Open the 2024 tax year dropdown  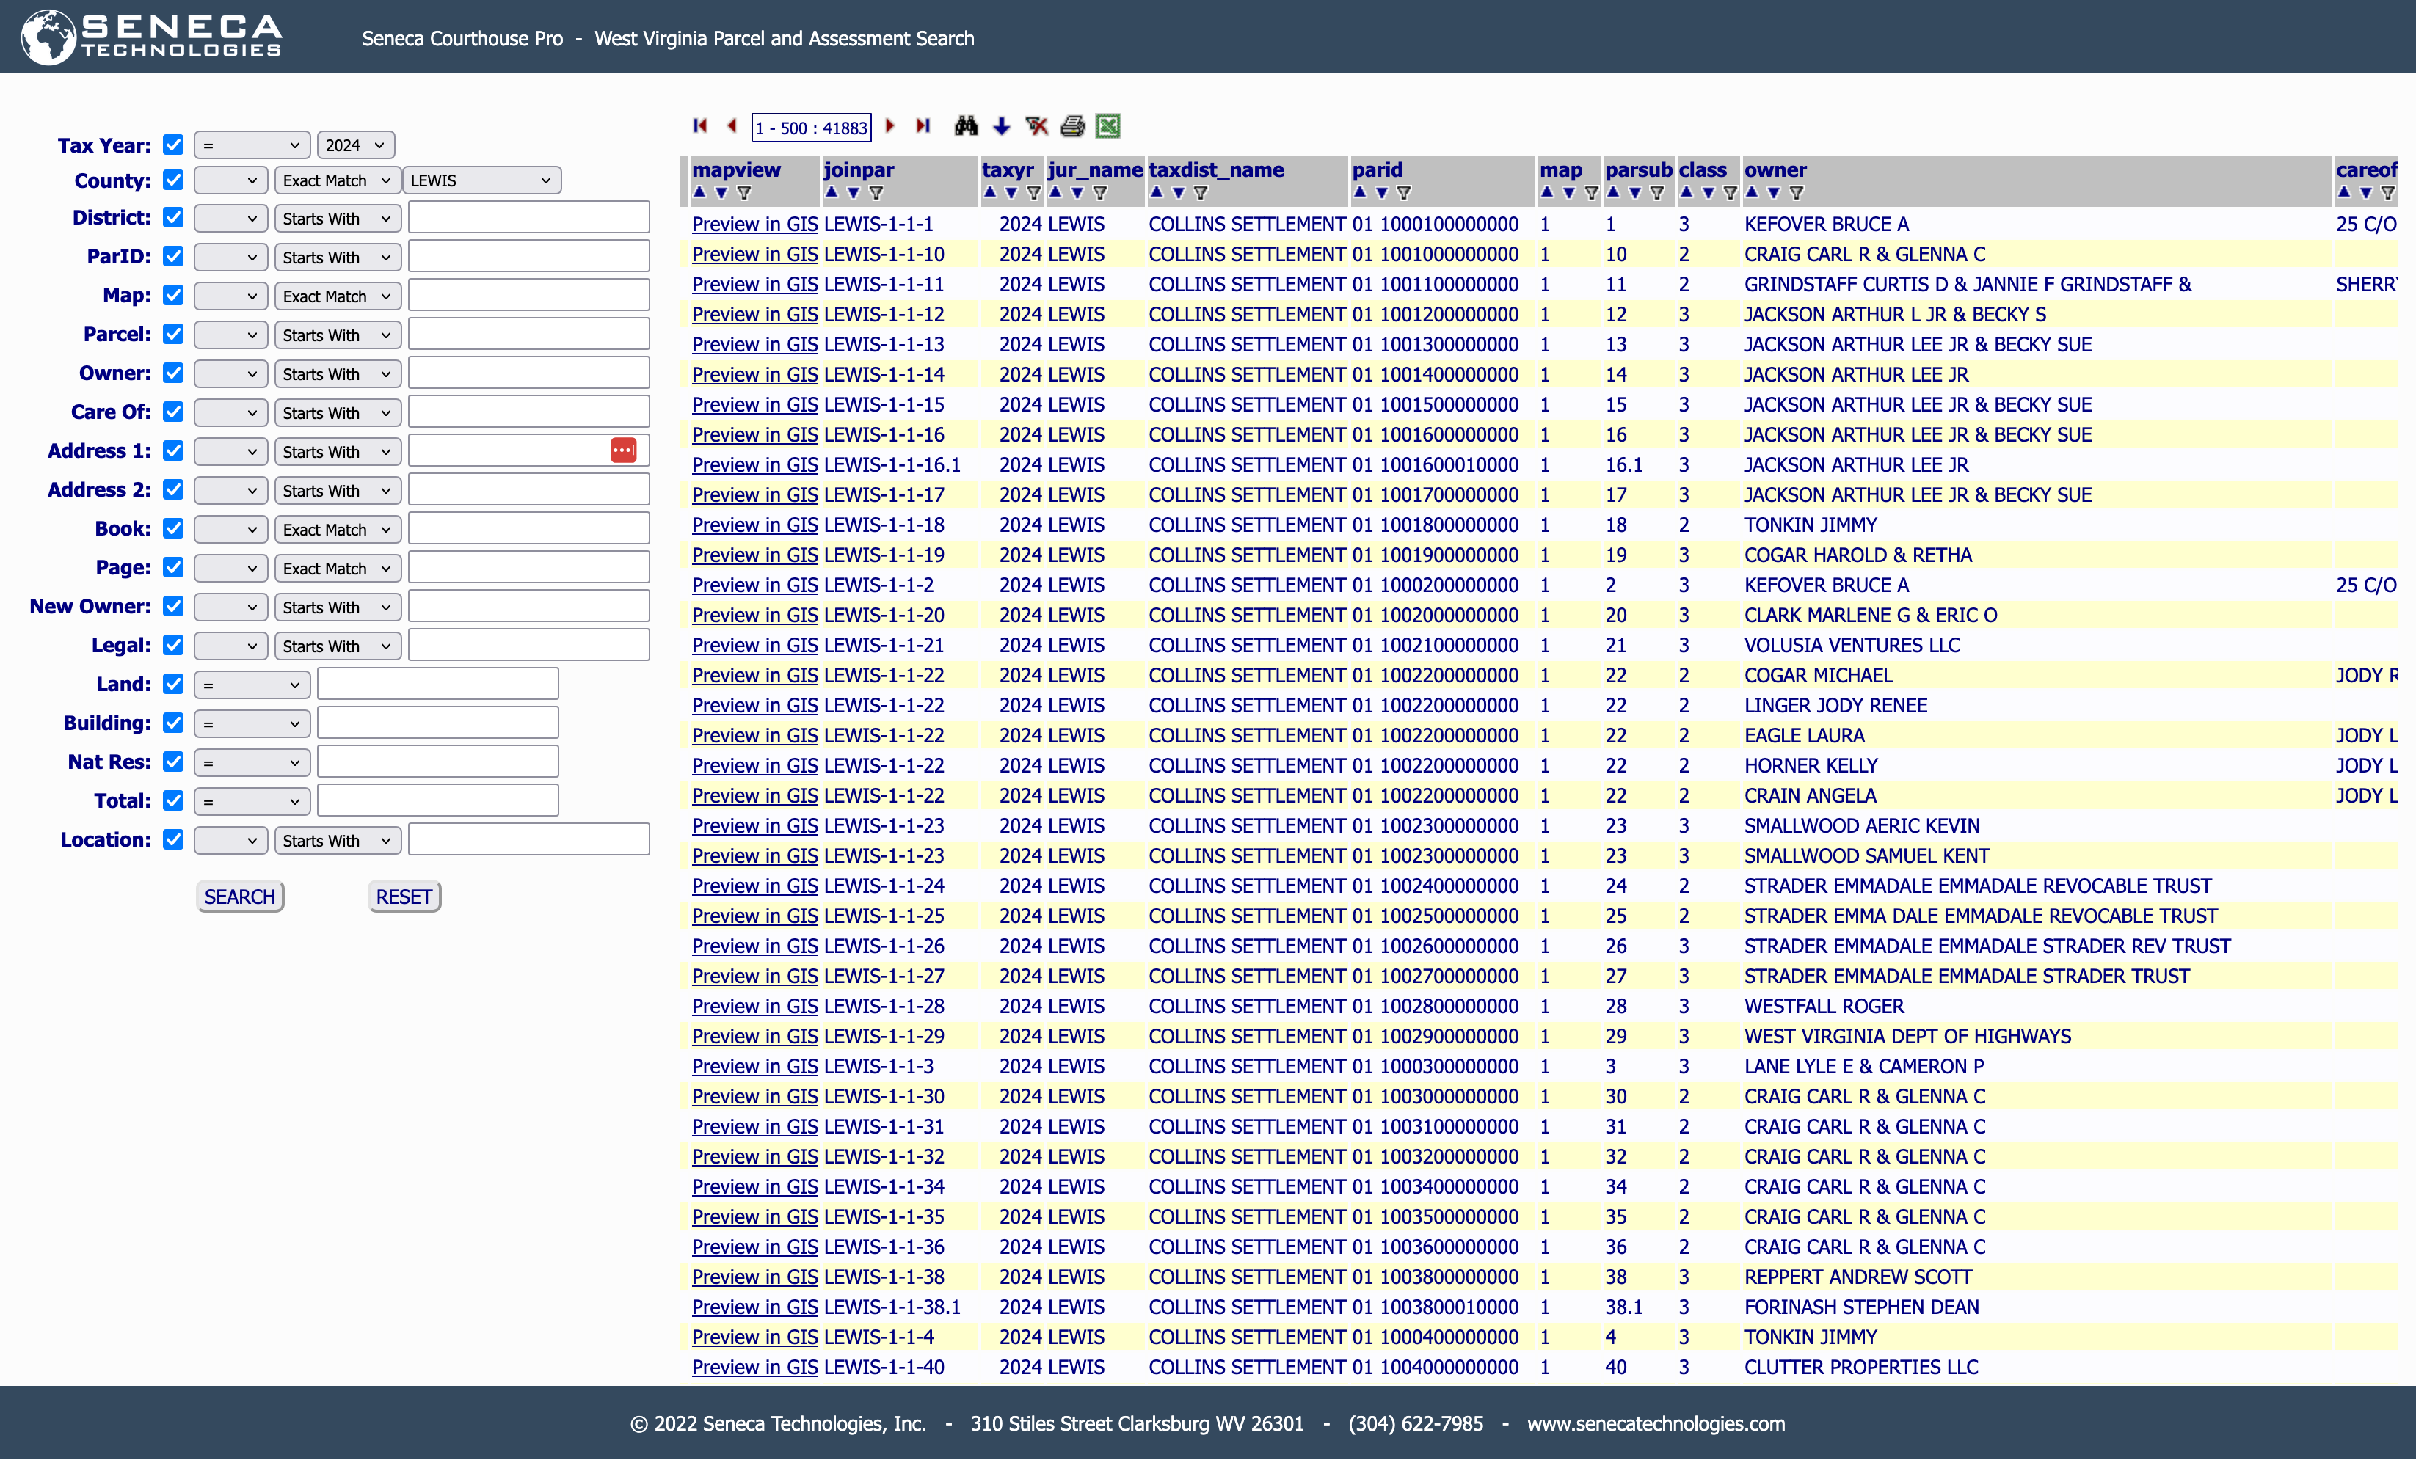[355, 144]
